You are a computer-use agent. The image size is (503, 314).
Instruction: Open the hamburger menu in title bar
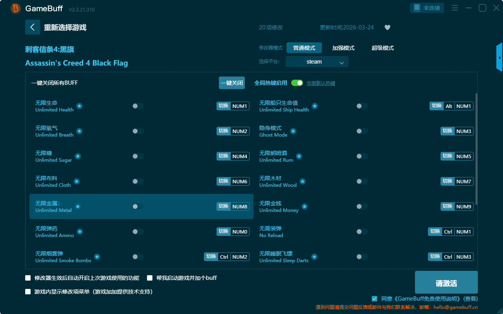(x=455, y=8)
